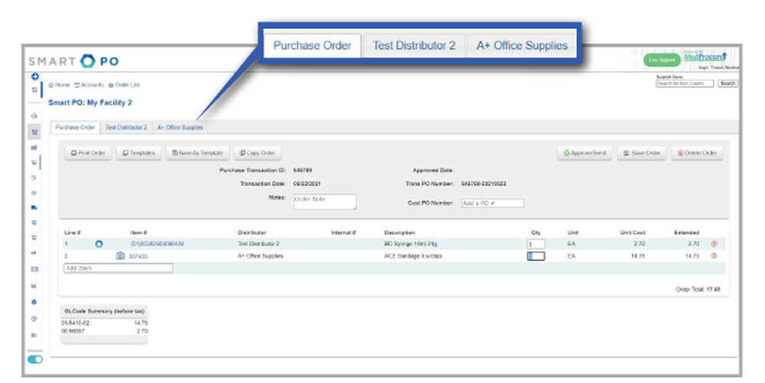Select the A+ Office Supplies cell in line 2
Viewport: 765px width, 383px height.
pyautogui.click(x=261, y=256)
